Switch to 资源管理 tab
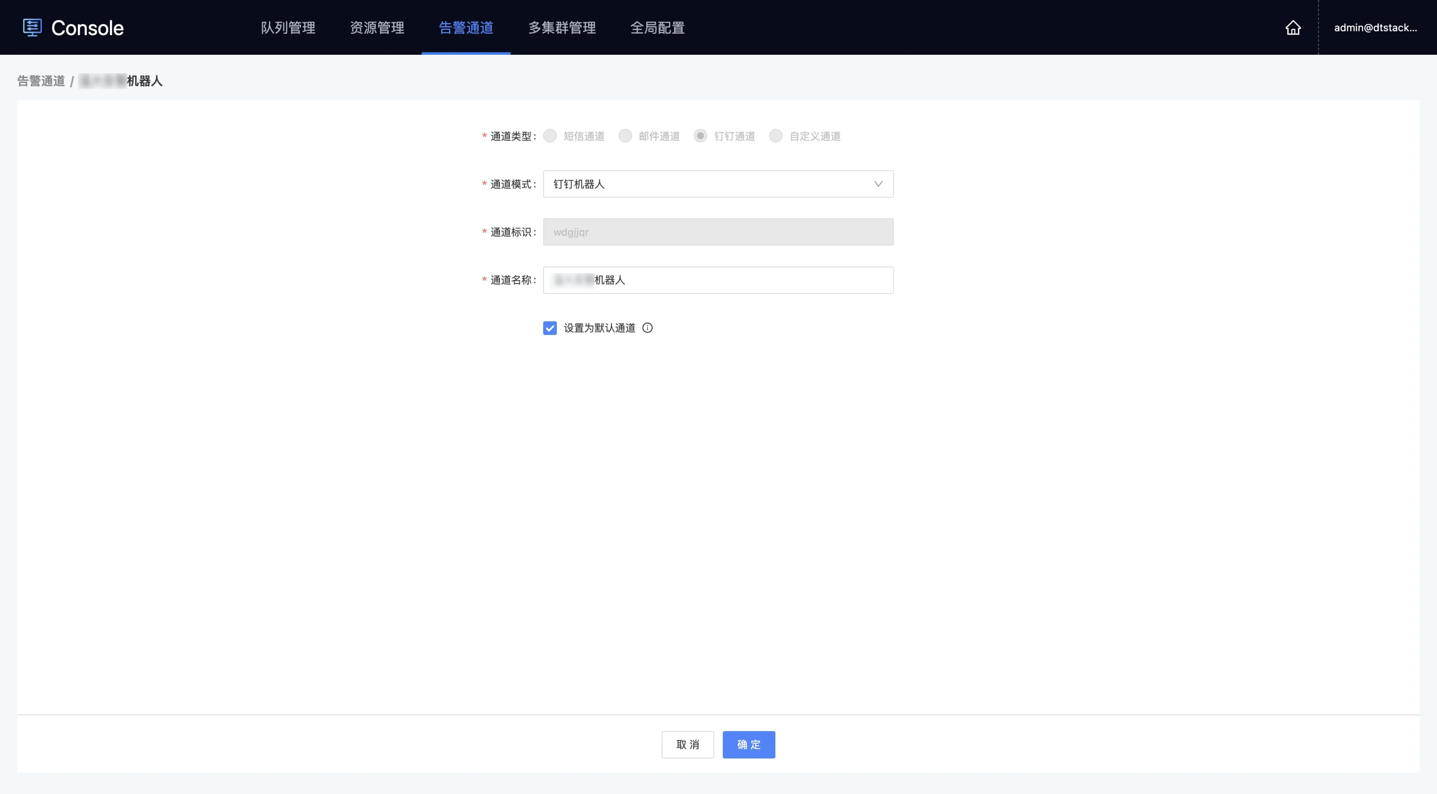Screen dimensions: 1437x794 coord(377,27)
